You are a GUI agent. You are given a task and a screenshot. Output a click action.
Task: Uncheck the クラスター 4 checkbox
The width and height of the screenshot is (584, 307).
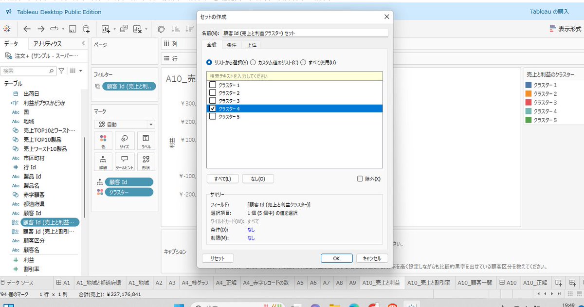(x=212, y=108)
